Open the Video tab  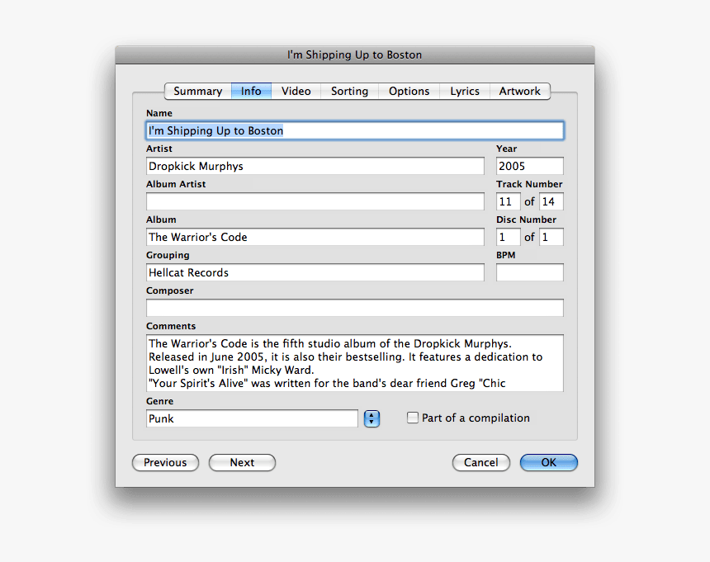pos(296,91)
